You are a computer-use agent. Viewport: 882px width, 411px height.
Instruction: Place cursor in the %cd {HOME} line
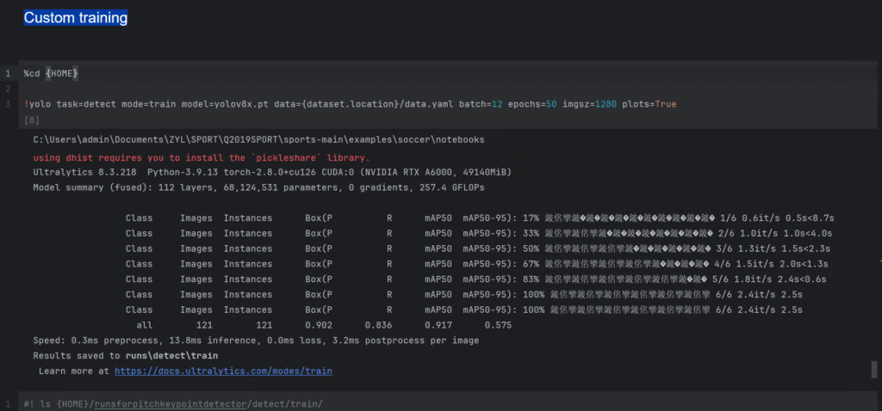(52, 74)
